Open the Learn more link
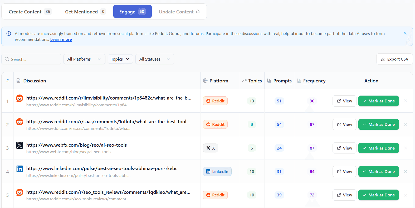The height and width of the screenshot is (208, 415). pos(61,39)
